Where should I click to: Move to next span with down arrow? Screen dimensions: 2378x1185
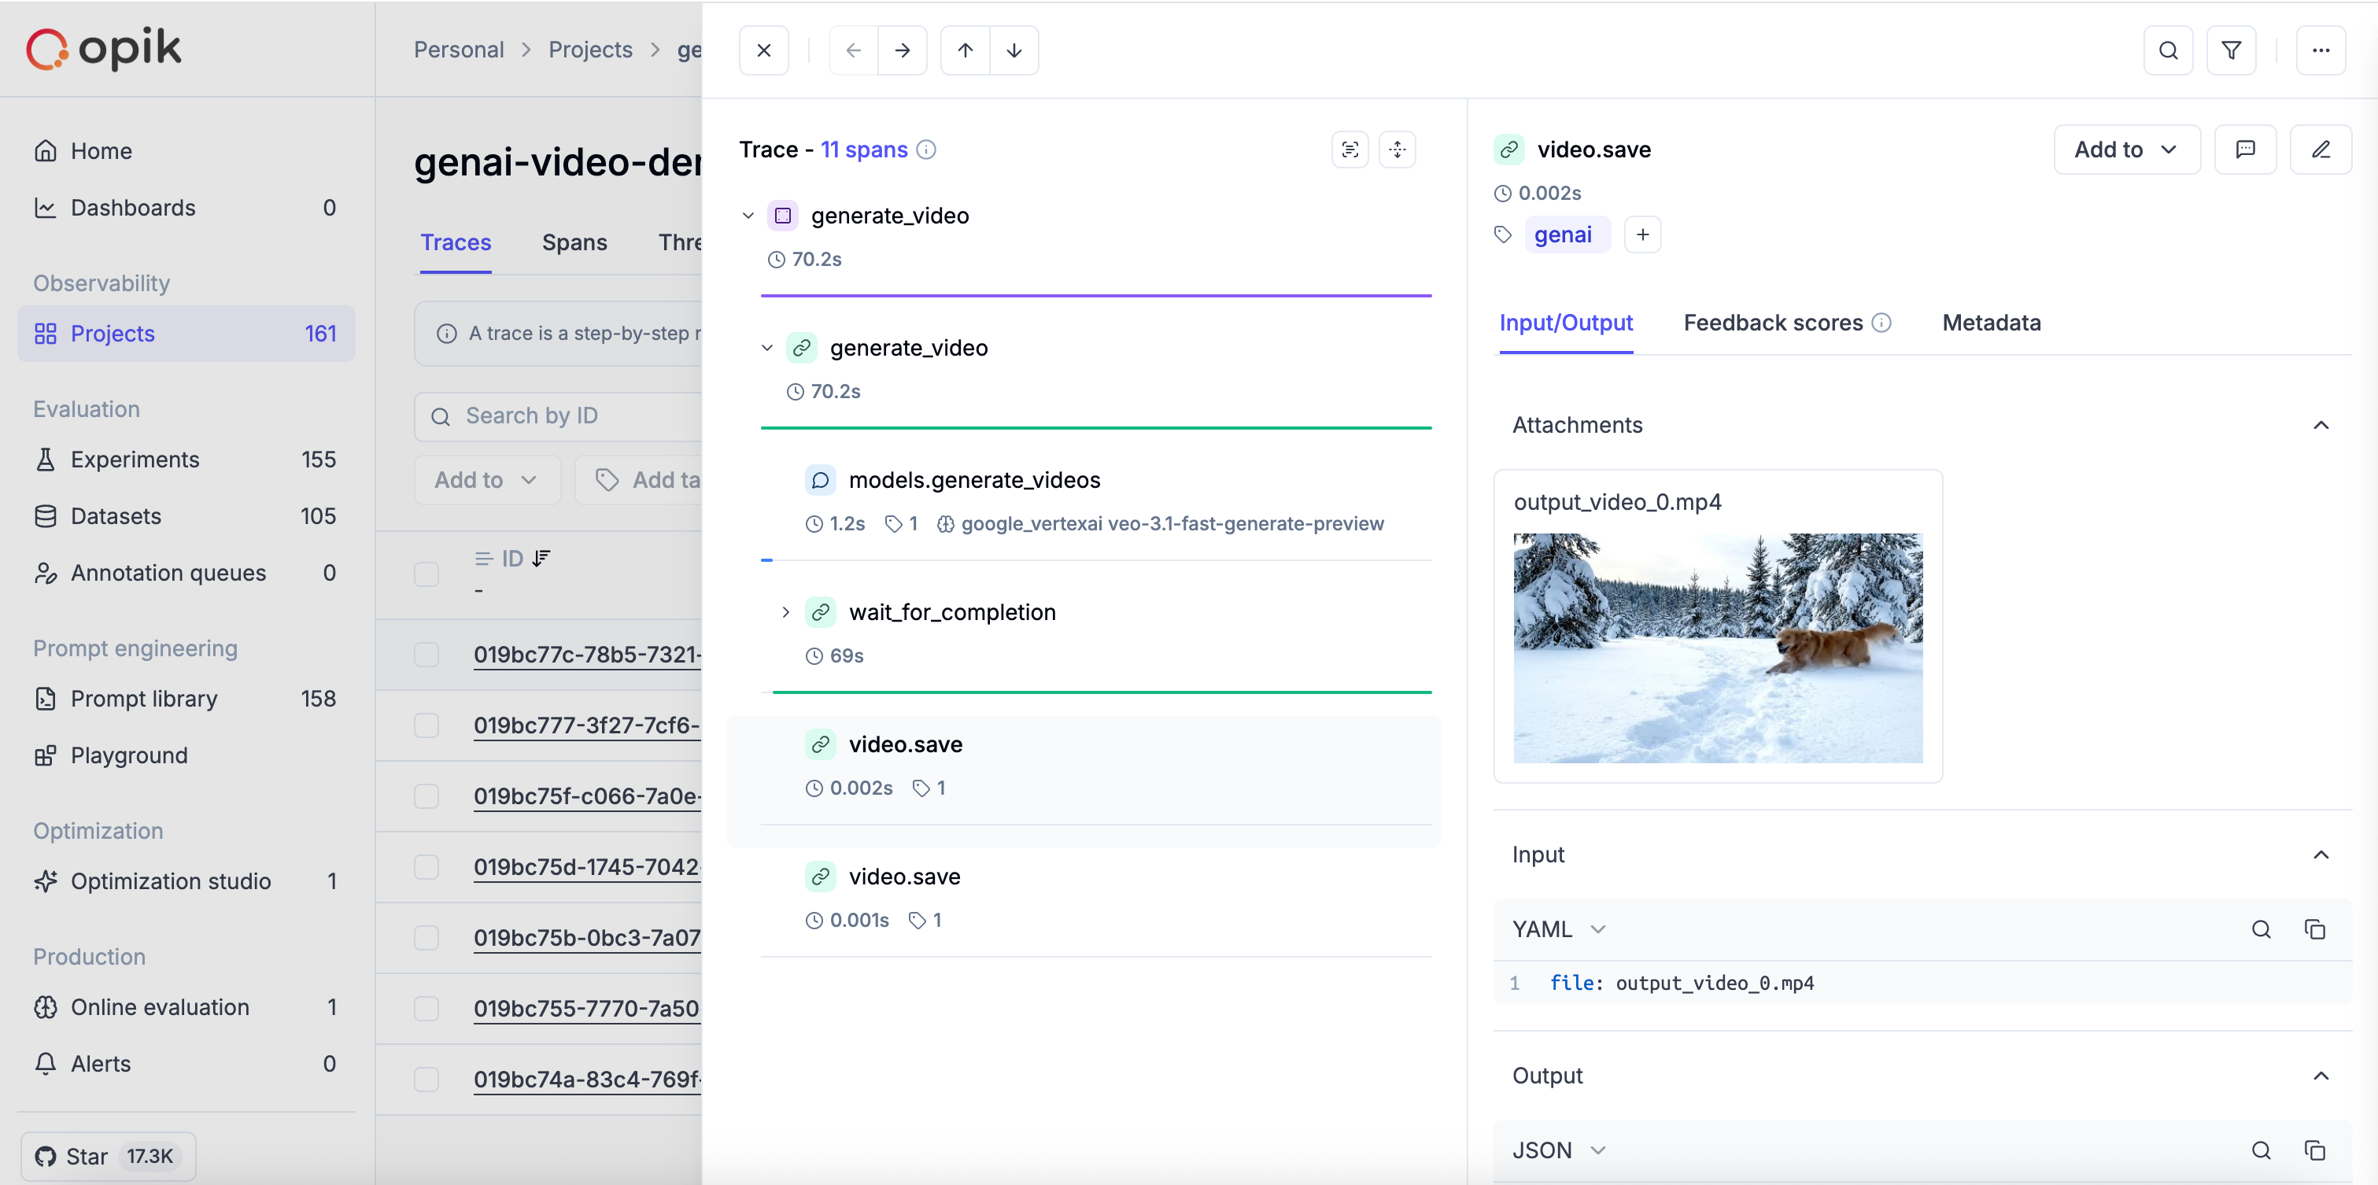point(1014,51)
